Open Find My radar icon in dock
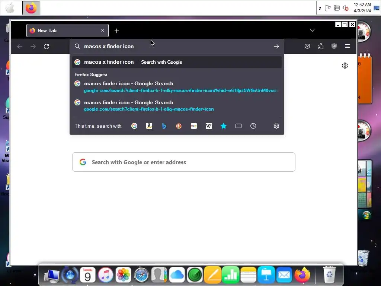Viewport: 381px width, 286px height. pos(195,275)
